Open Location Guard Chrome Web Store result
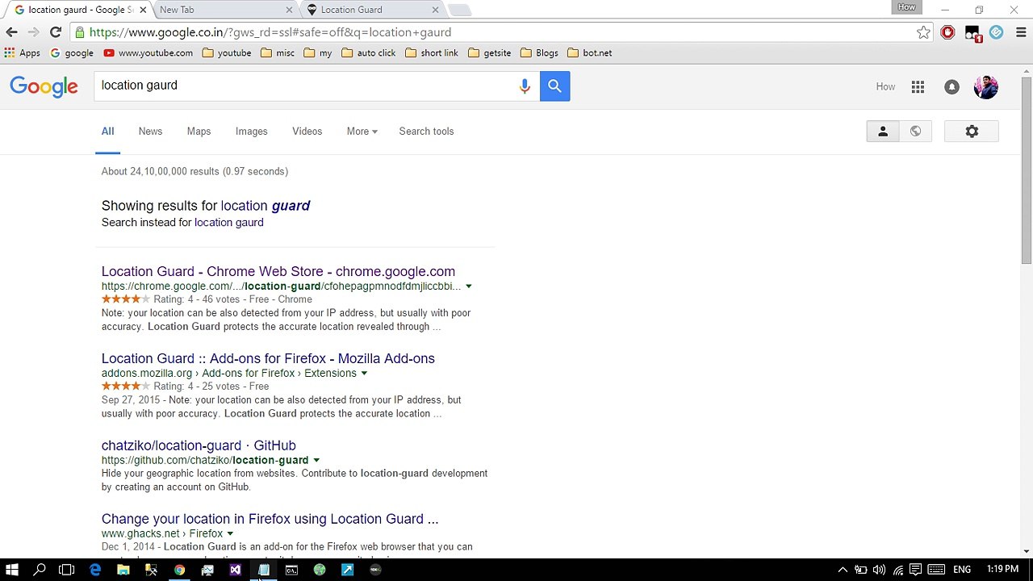This screenshot has height=581, width=1033. [x=278, y=272]
